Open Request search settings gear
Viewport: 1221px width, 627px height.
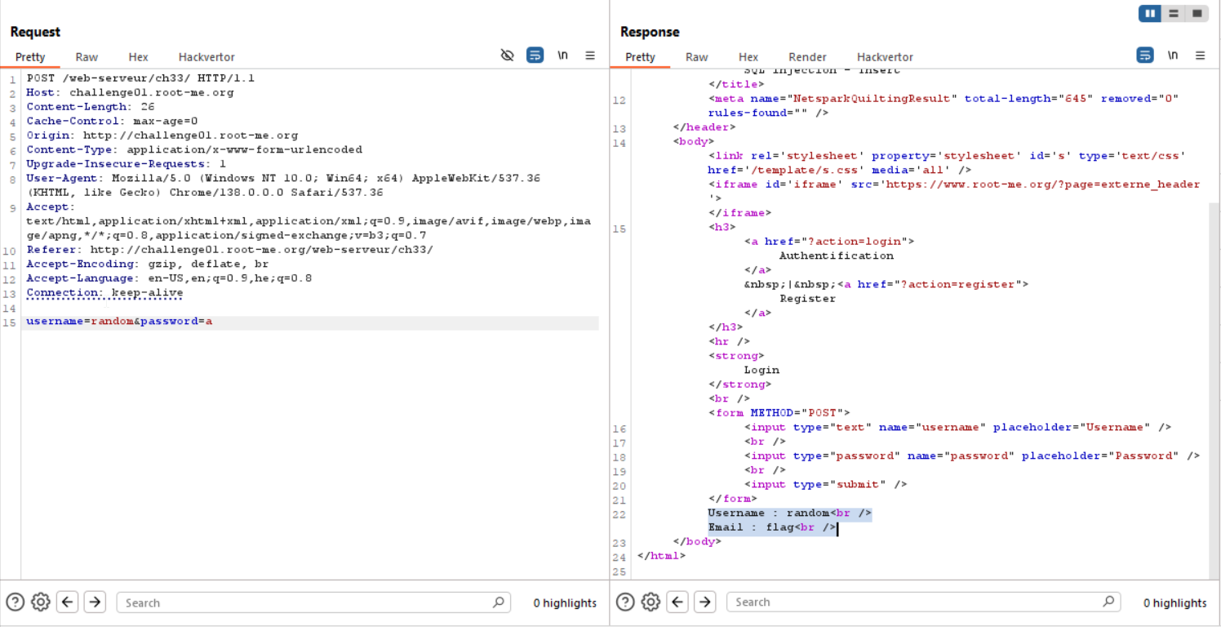click(40, 603)
